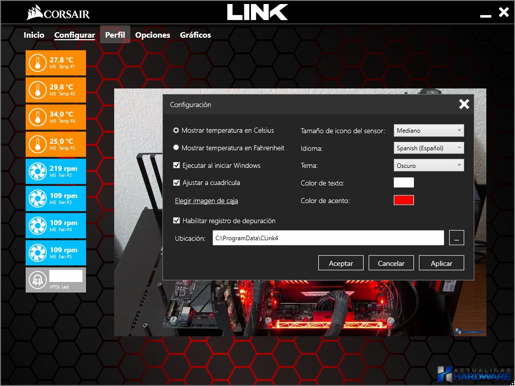Click the Aplicar button
515x386 pixels.
pyautogui.click(x=442, y=263)
